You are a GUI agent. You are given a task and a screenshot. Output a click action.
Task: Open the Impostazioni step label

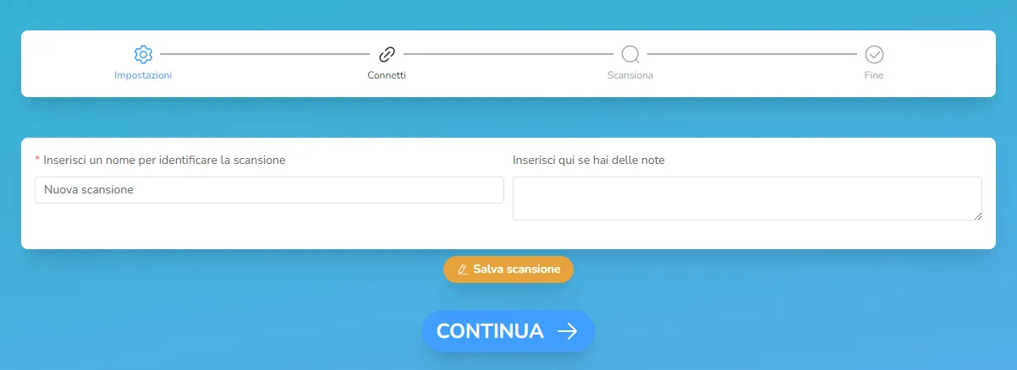143,75
